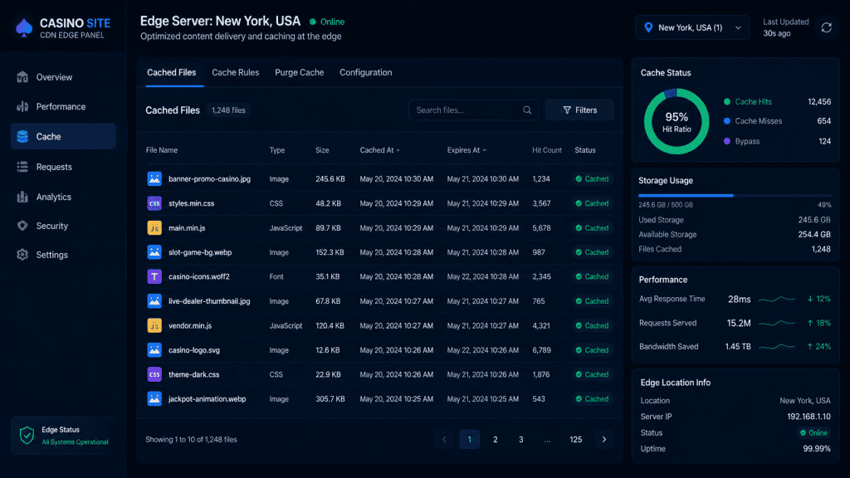The image size is (850, 478).
Task: Click the Cached status badge for banner-promo-casino.jpg
Action: click(593, 179)
